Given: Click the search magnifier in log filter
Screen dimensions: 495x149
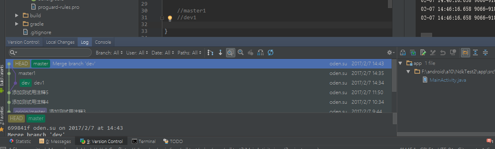Looking at the screenshot, I should [x=13, y=52].
